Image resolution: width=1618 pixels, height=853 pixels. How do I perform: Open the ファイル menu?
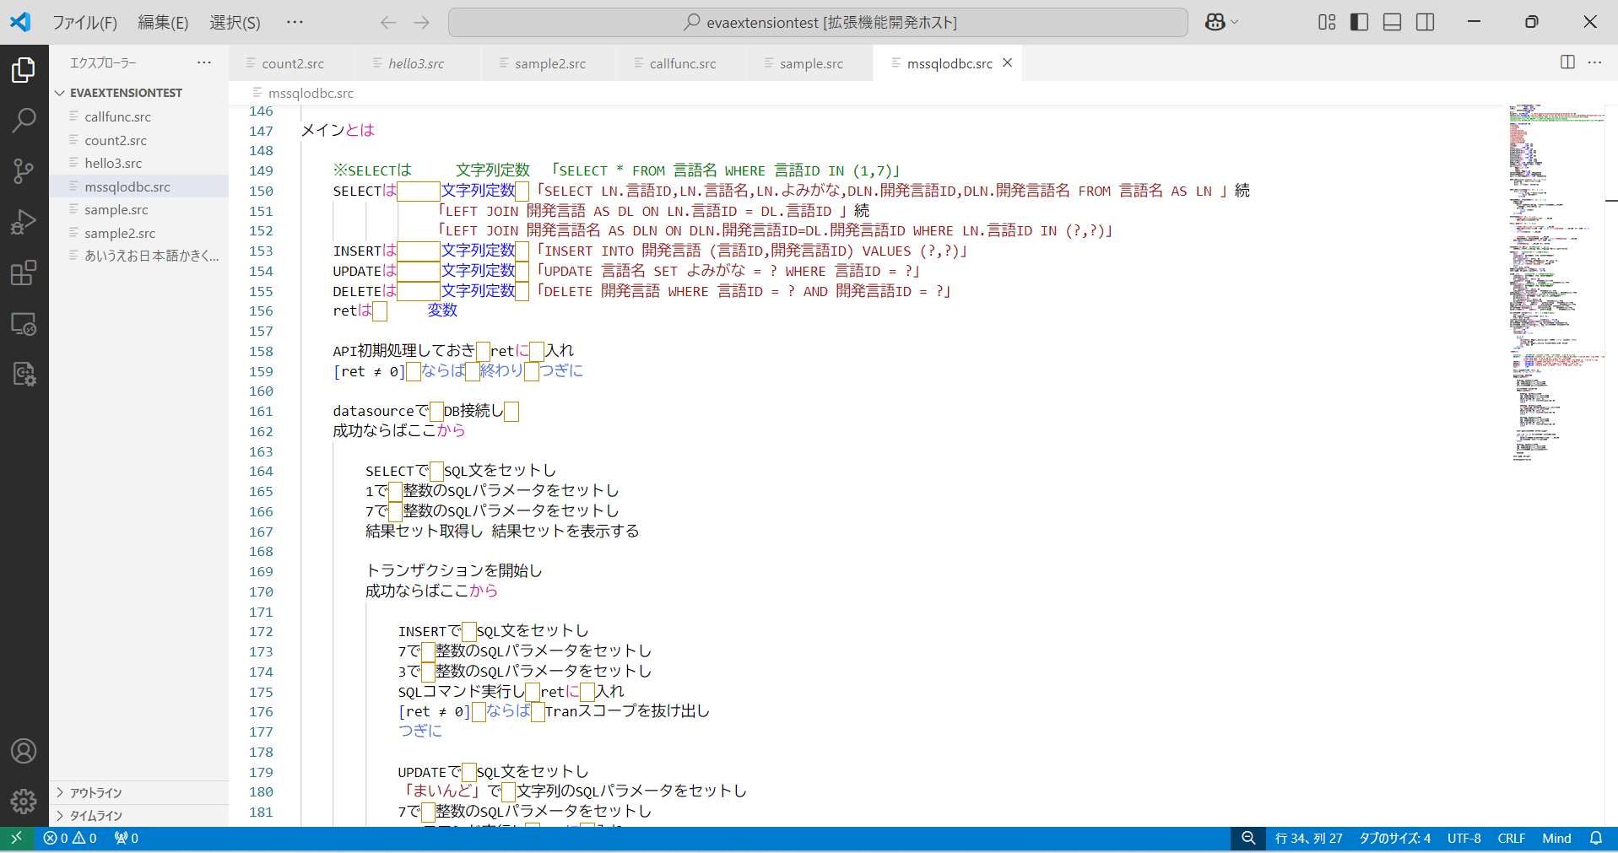tap(84, 22)
